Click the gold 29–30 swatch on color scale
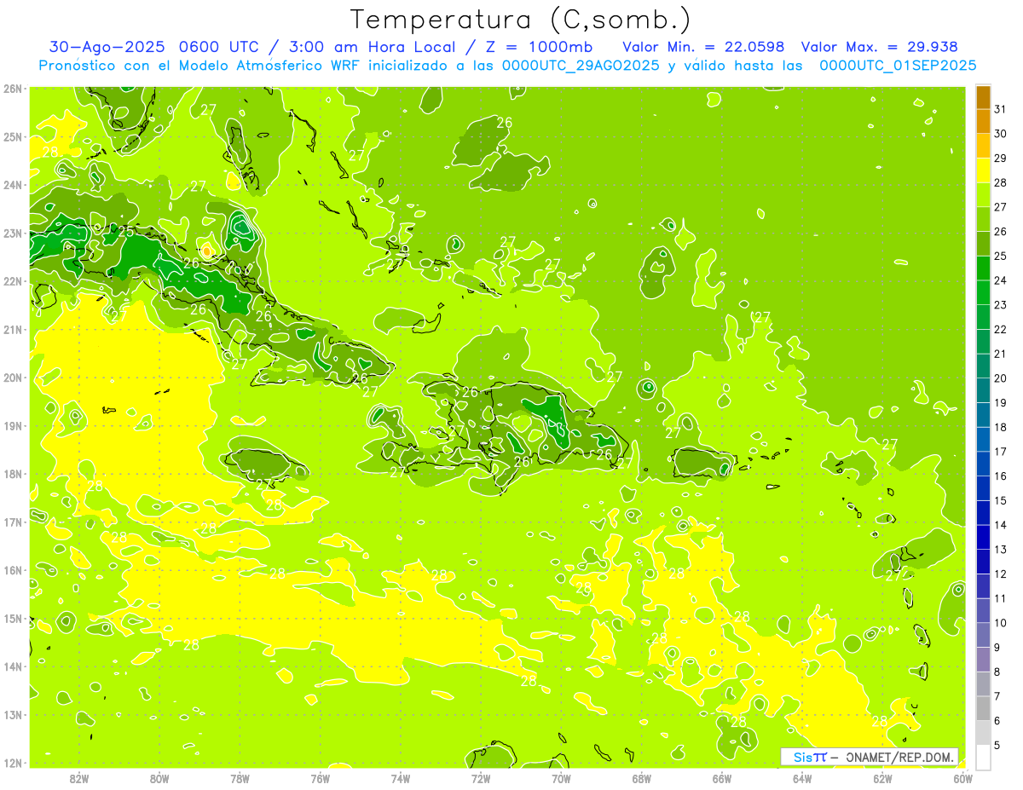 [x=983, y=147]
